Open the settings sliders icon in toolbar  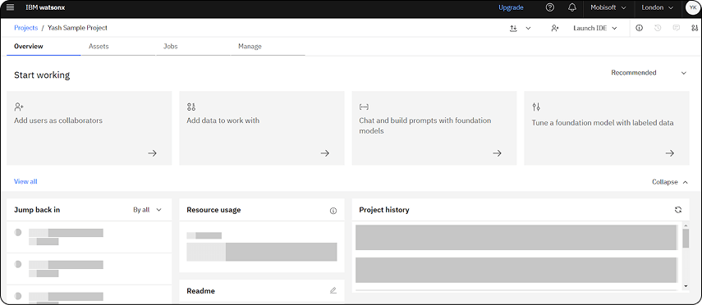tap(695, 28)
